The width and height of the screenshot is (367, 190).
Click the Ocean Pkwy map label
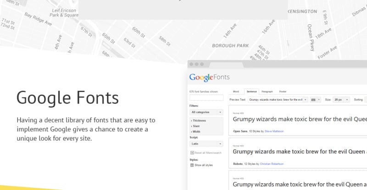(311, 38)
